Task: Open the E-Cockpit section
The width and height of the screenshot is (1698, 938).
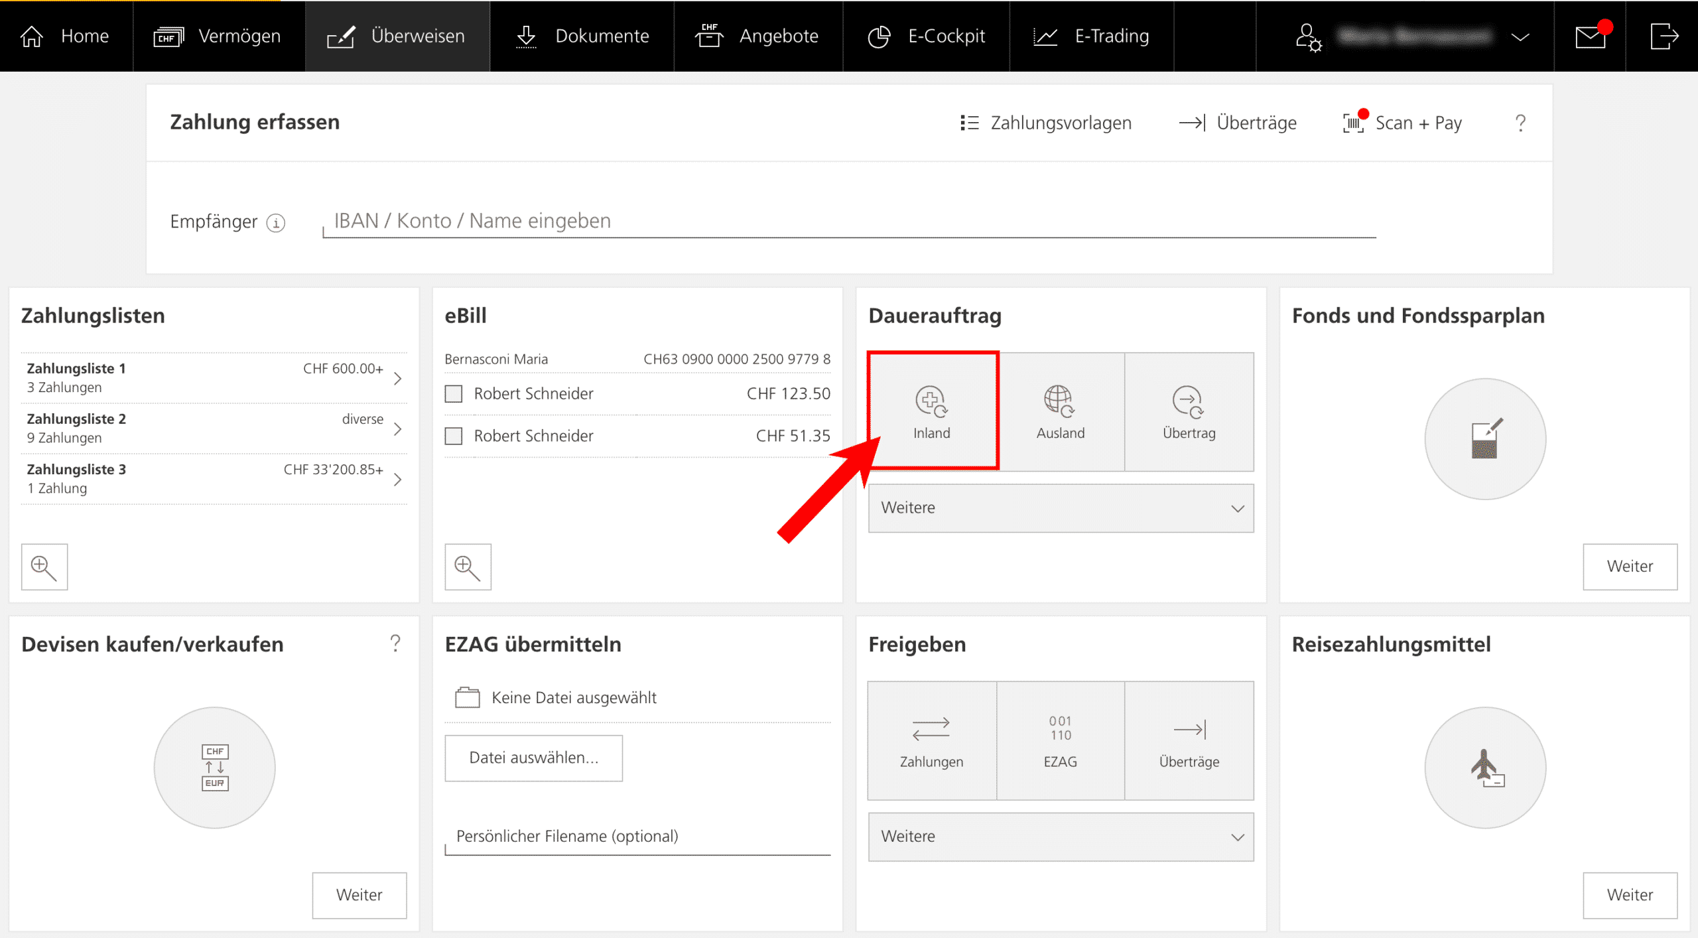Action: tap(927, 36)
